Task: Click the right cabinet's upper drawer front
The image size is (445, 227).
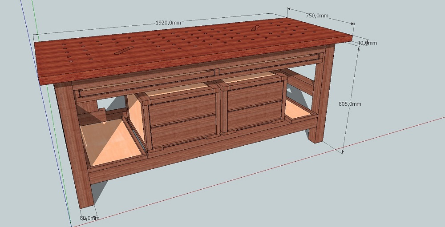Action: tap(255, 94)
